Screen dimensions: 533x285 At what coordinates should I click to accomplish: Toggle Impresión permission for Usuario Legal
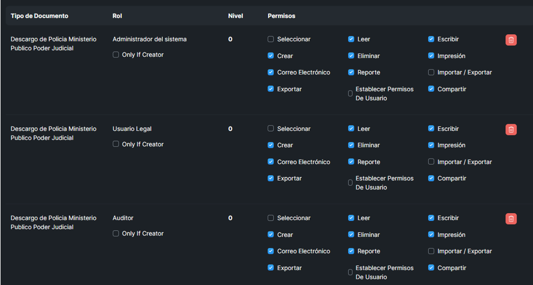[431, 145]
